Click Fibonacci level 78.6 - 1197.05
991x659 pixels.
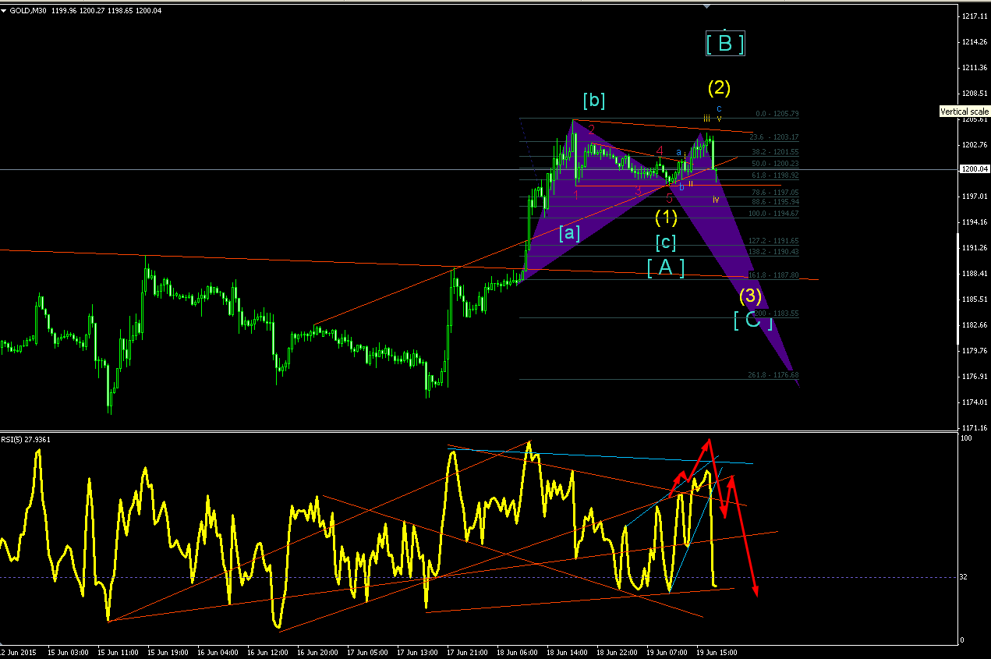pos(773,192)
